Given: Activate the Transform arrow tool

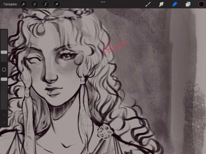Looking at the screenshot, I should tap(57, 4).
